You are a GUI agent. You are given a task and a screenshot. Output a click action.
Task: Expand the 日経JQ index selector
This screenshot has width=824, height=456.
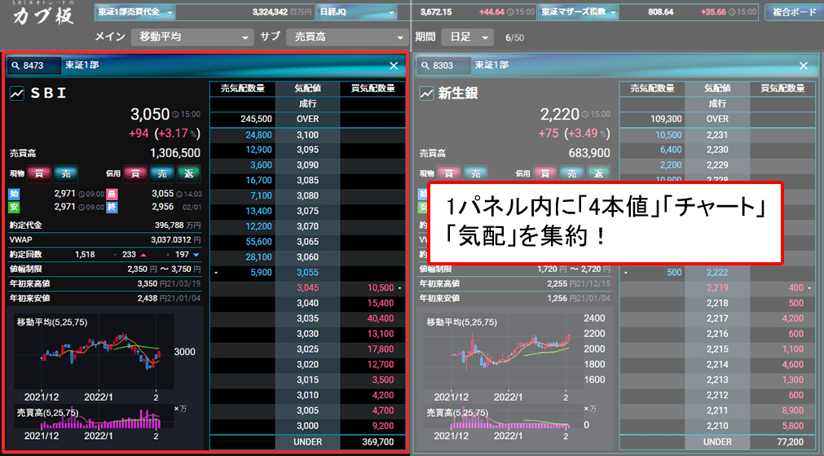tap(357, 11)
